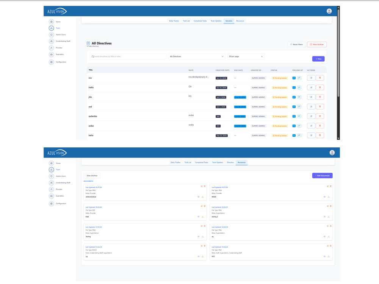379x284 pixels.
Task: Edit the 'XYZ' document card
Action: tap(328, 246)
